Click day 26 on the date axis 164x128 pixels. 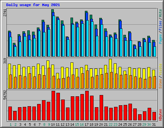[130, 124]
